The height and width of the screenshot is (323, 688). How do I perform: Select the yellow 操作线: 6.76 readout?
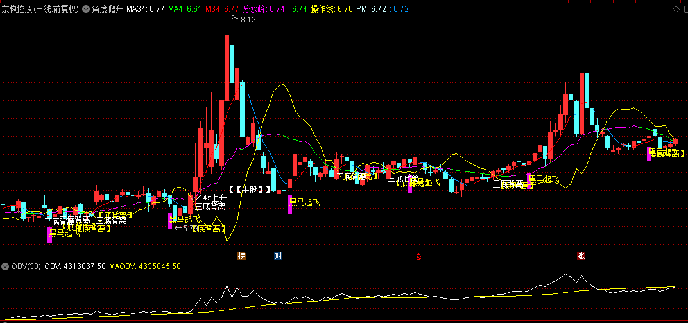point(331,9)
